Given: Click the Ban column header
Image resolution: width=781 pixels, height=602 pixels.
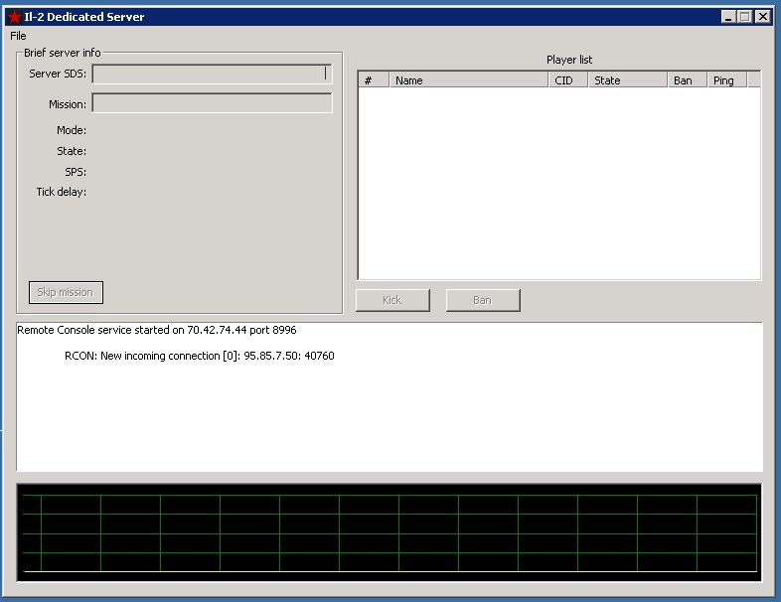Looking at the screenshot, I should click(688, 80).
